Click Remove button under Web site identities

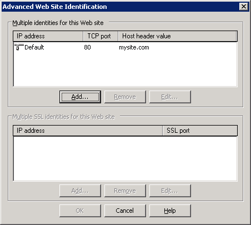(125, 97)
